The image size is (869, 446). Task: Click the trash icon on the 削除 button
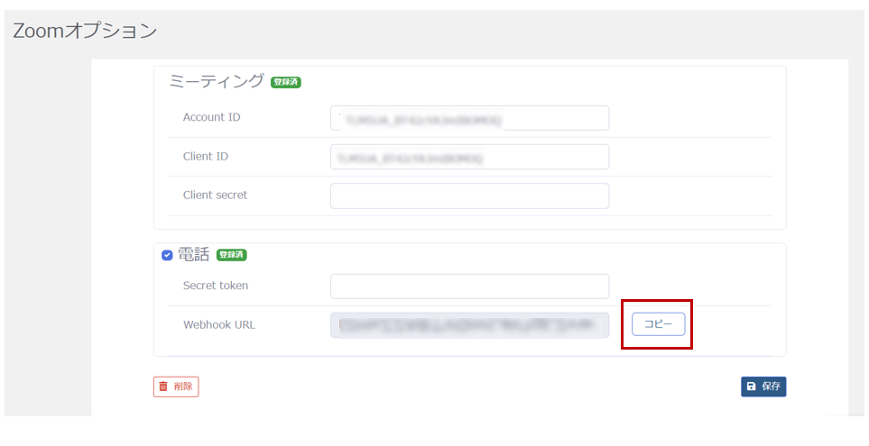pos(163,387)
